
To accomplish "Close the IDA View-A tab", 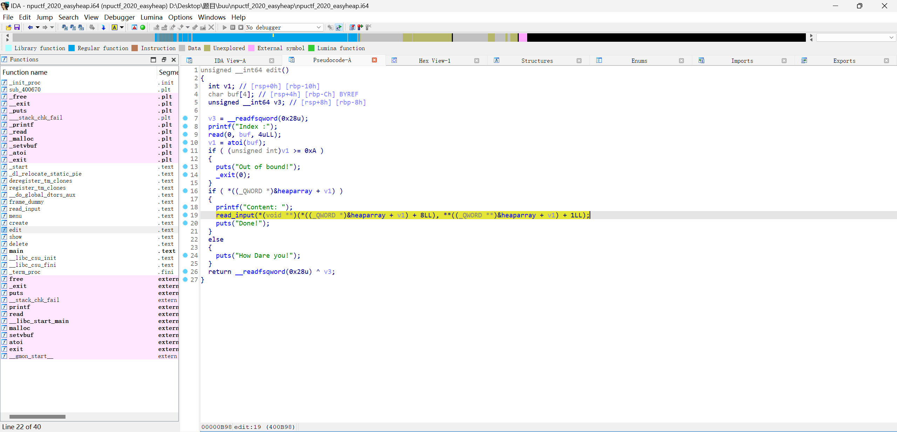I will (272, 61).
